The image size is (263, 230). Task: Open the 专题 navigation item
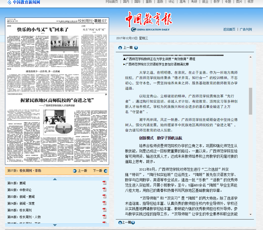click(x=228, y=2)
